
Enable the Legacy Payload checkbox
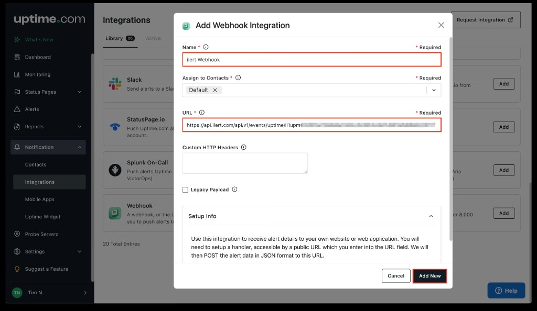click(186, 190)
